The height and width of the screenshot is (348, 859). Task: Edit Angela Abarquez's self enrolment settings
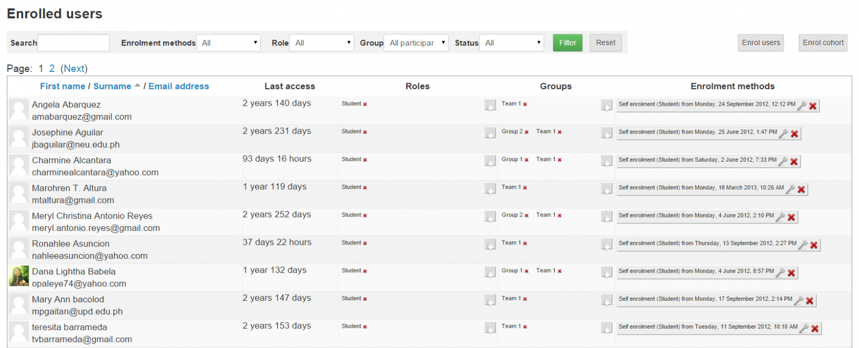(802, 106)
